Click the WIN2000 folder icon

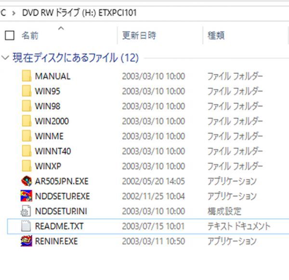[x=26, y=121]
